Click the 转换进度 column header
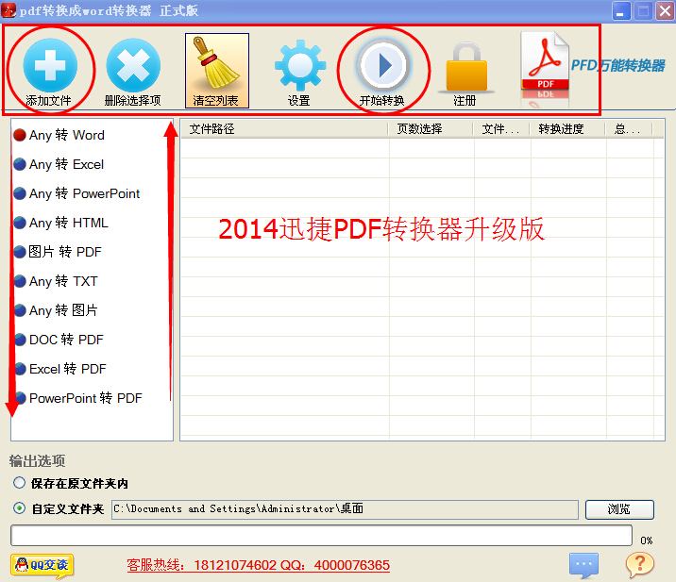676x582 pixels. 566,129
